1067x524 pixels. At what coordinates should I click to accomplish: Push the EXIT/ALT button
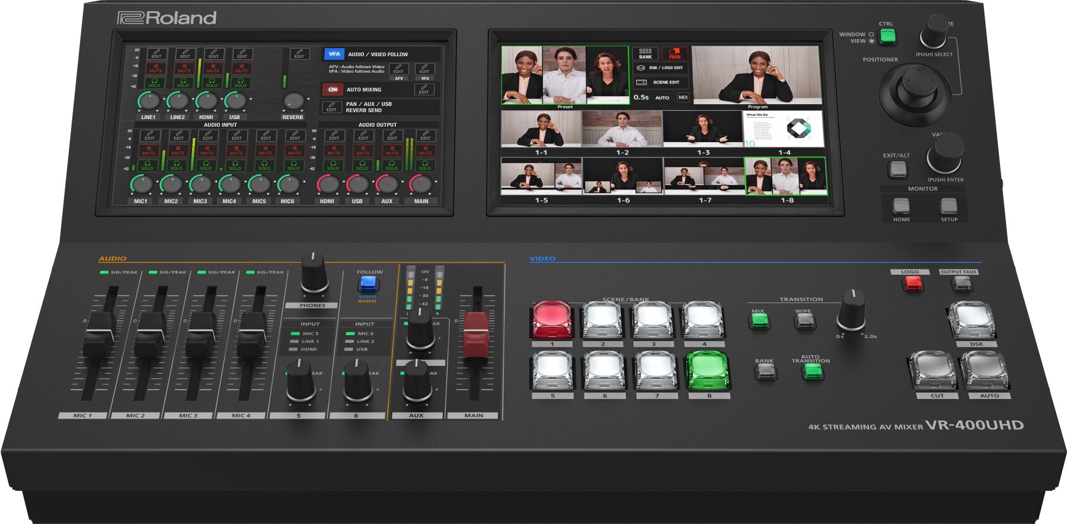point(897,169)
